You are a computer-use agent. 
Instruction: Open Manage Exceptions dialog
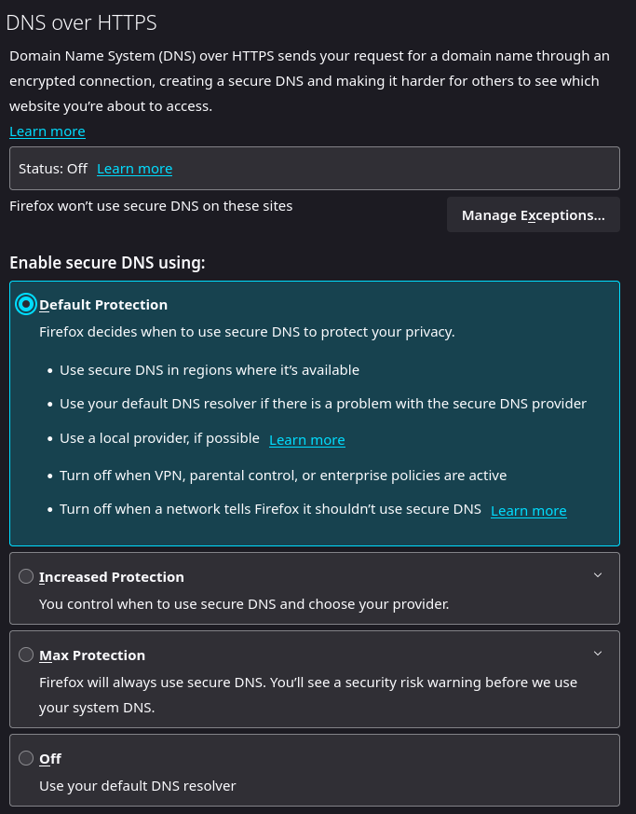[533, 215]
